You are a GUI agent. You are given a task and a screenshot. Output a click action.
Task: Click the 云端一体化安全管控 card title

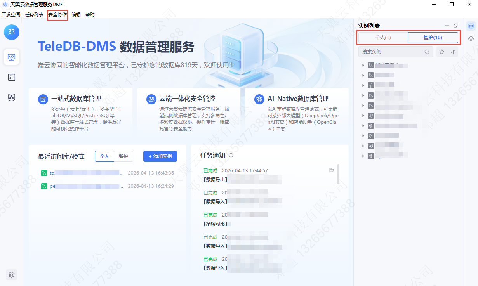tap(187, 99)
